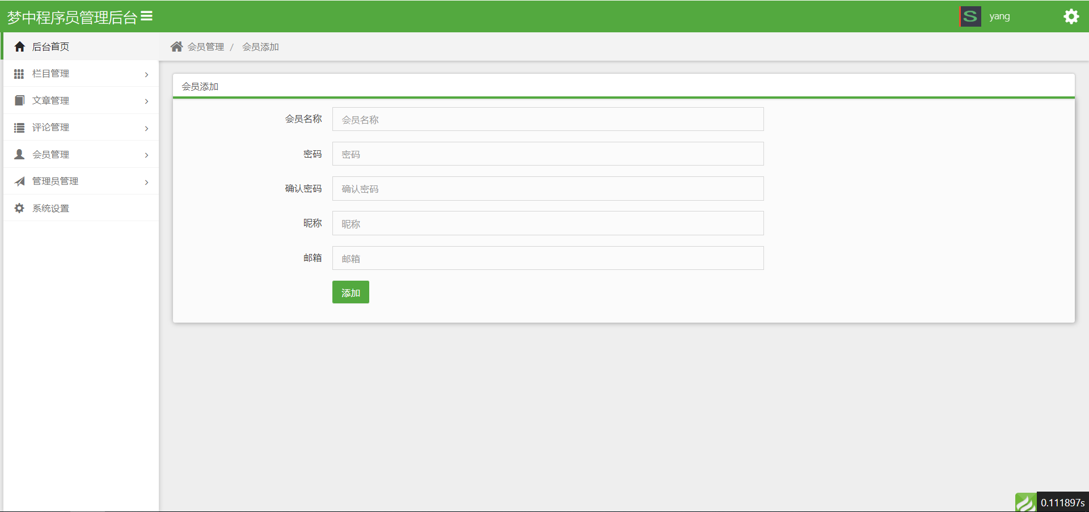Click the user icon beside 会员管理
The height and width of the screenshot is (512, 1089).
(x=19, y=154)
